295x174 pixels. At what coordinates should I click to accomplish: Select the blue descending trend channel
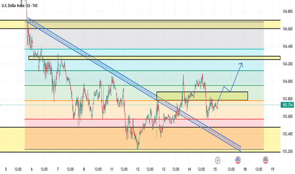[x=134, y=84]
